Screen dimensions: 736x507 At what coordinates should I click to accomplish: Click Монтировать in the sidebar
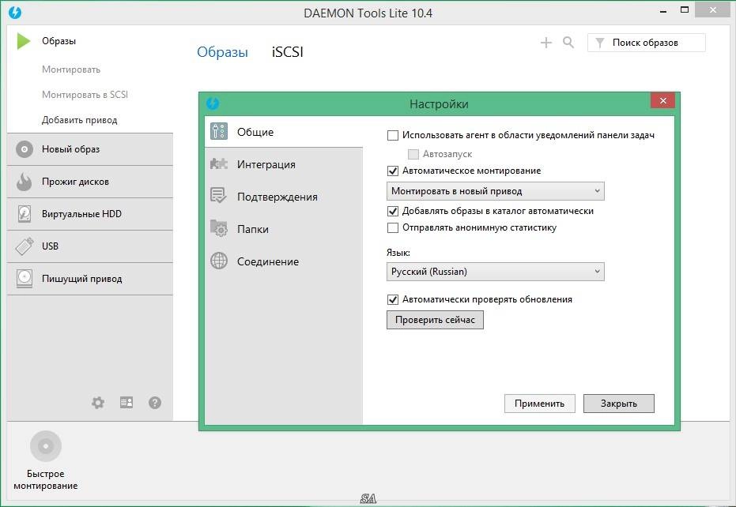click(x=71, y=69)
